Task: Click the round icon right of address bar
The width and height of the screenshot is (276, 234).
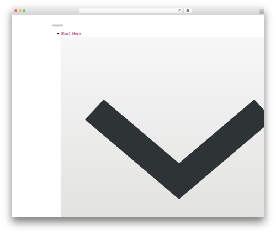Action: [188, 11]
